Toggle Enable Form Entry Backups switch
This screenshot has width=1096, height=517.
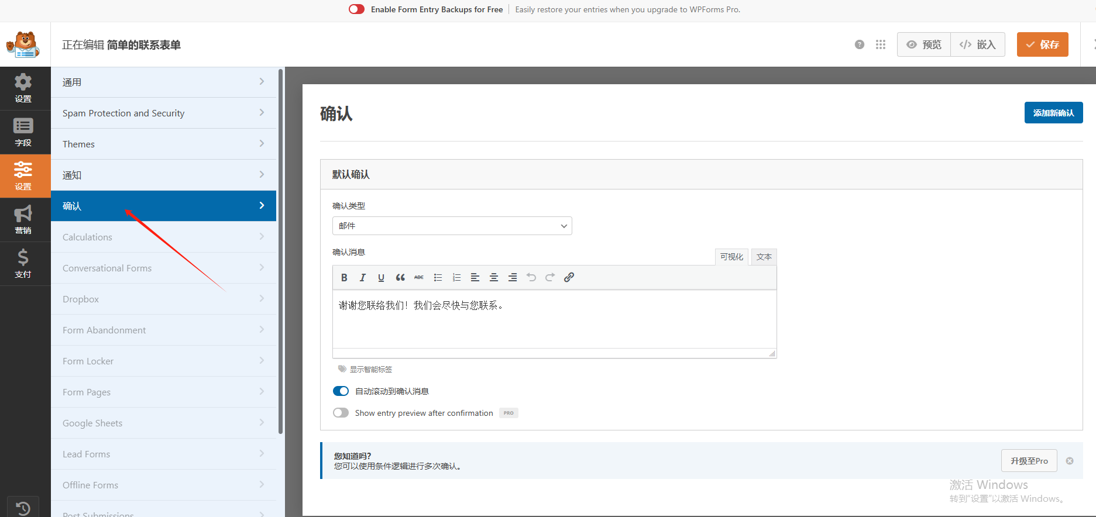(356, 9)
